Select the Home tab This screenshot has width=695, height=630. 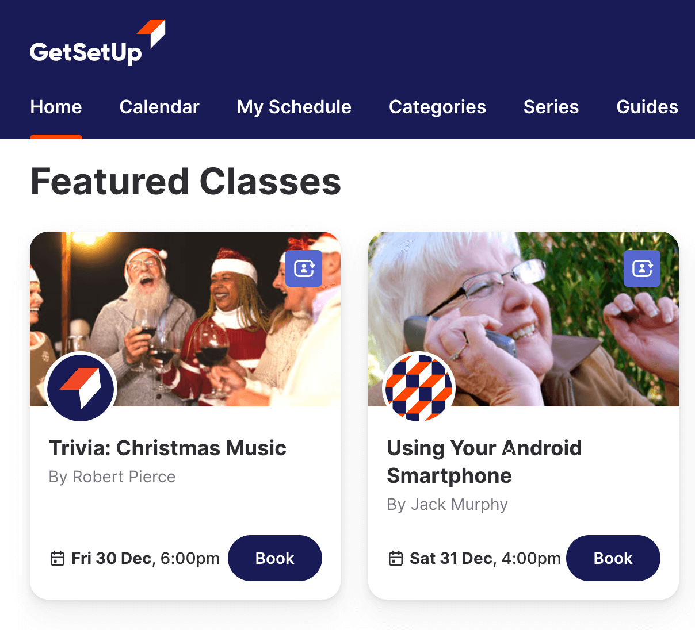click(56, 107)
